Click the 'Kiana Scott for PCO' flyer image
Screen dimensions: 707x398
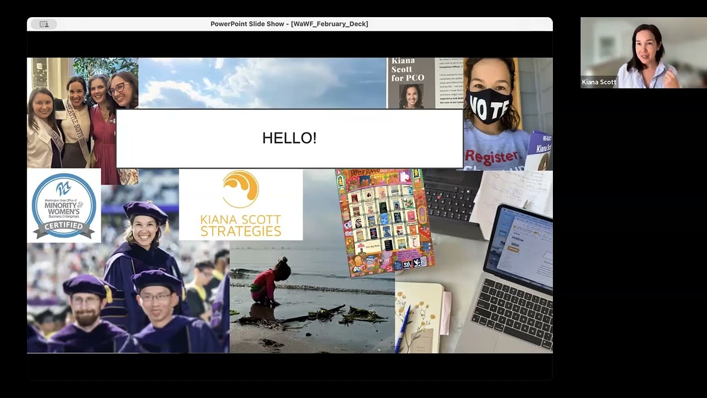tap(425, 83)
